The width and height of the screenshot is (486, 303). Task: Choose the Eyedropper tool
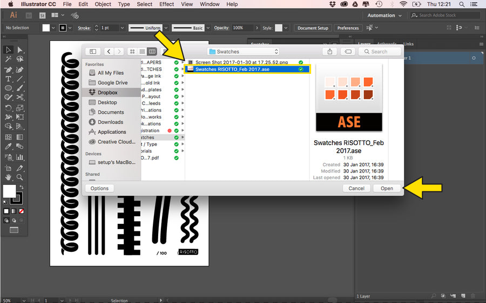[x=9, y=147]
